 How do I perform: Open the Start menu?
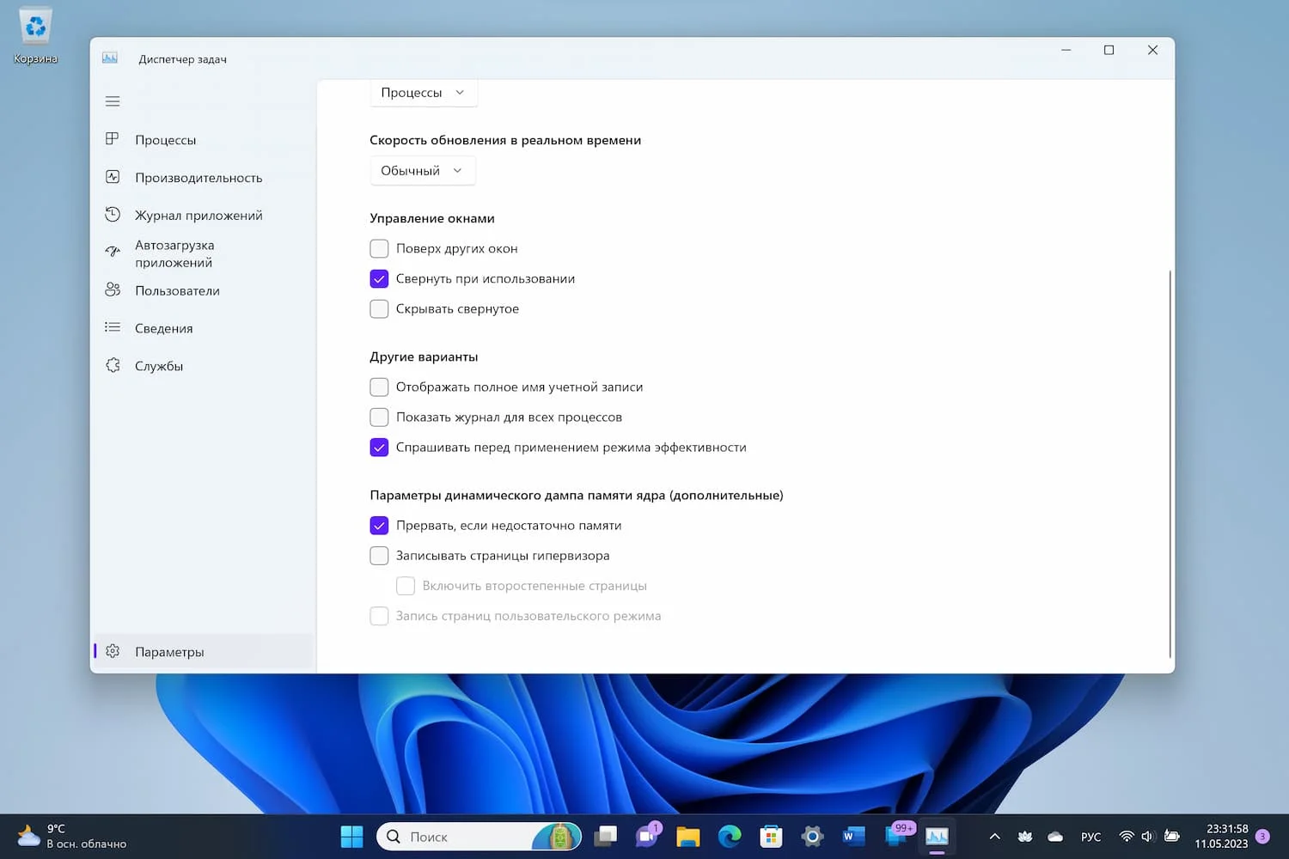[351, 836]
